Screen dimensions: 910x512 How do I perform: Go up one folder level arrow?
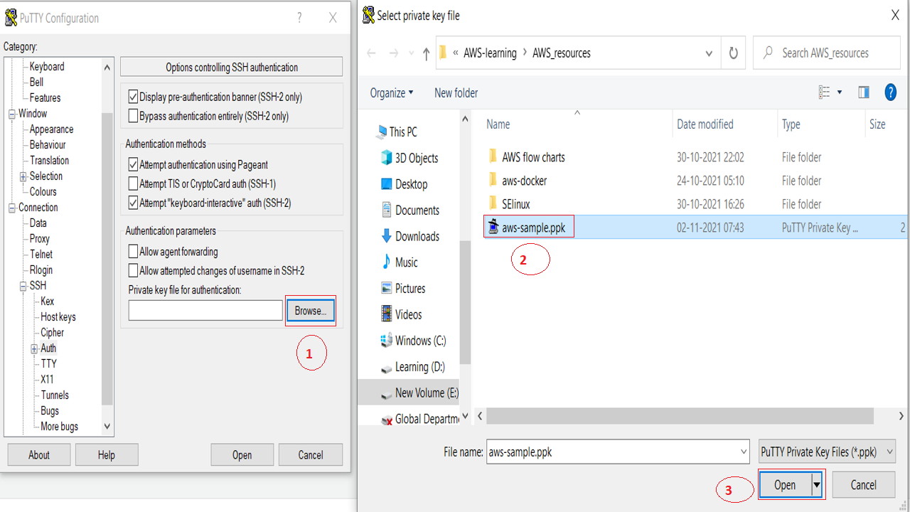coord(426,53)
